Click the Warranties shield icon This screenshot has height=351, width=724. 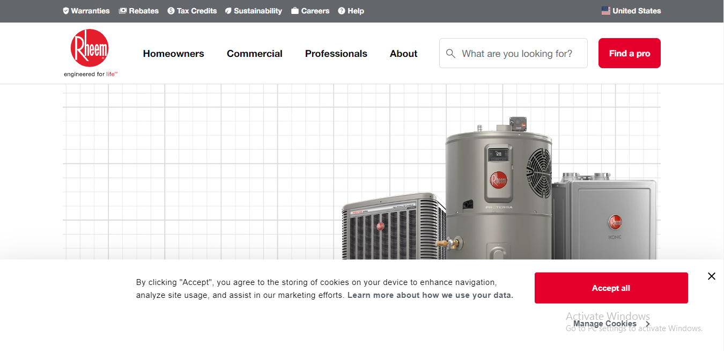point(66,11)
